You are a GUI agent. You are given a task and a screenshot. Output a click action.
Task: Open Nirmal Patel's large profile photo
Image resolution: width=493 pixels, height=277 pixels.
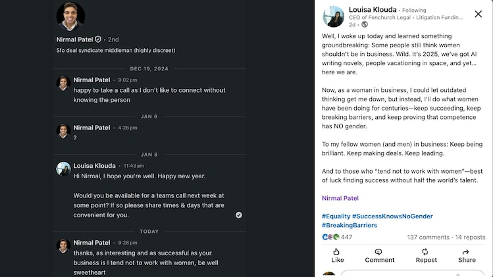[70, 16]
